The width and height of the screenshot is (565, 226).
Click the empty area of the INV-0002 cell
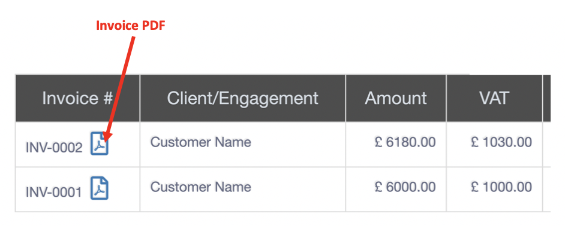point(124,145)
